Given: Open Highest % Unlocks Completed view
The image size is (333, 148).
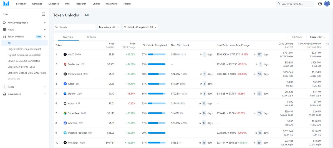Looking at the screenshot, I should (24, 55).
